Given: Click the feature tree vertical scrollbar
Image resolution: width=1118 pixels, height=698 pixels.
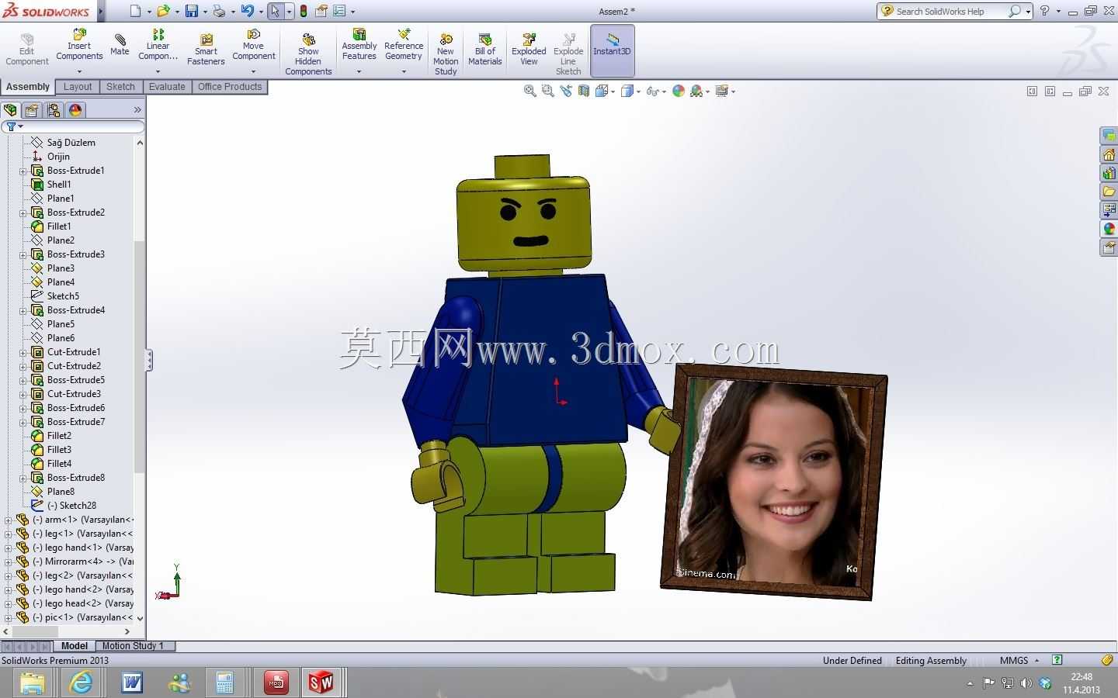Looking at the screenshot, I should [140, 357].
